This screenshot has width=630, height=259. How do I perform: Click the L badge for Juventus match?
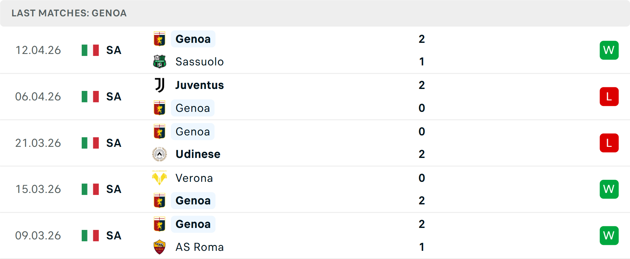(609, 96)
